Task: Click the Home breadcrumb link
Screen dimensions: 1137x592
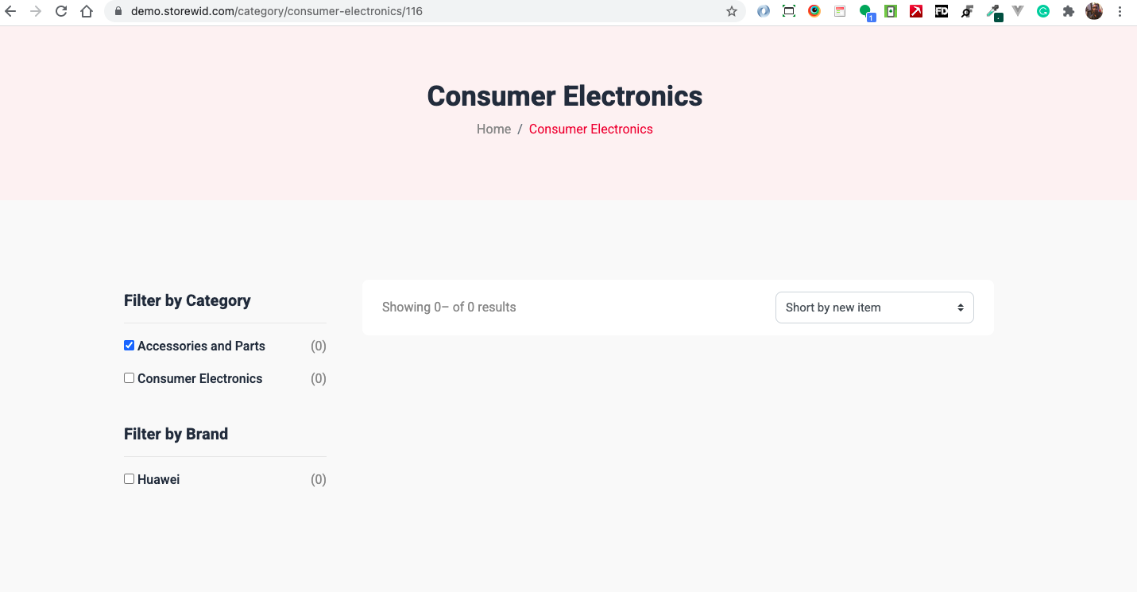Action: [x=493, y=130]
